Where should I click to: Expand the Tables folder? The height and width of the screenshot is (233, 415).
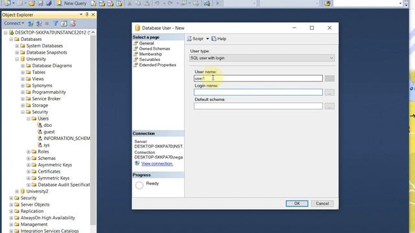pyautogui.click(x=23, y=72)
